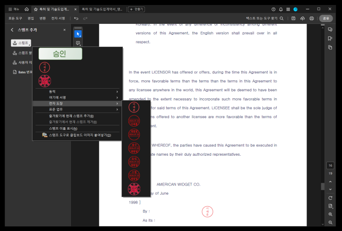
Task: Open the help icon in title bar
Action: pyautogui.click(x=273, y=9)
